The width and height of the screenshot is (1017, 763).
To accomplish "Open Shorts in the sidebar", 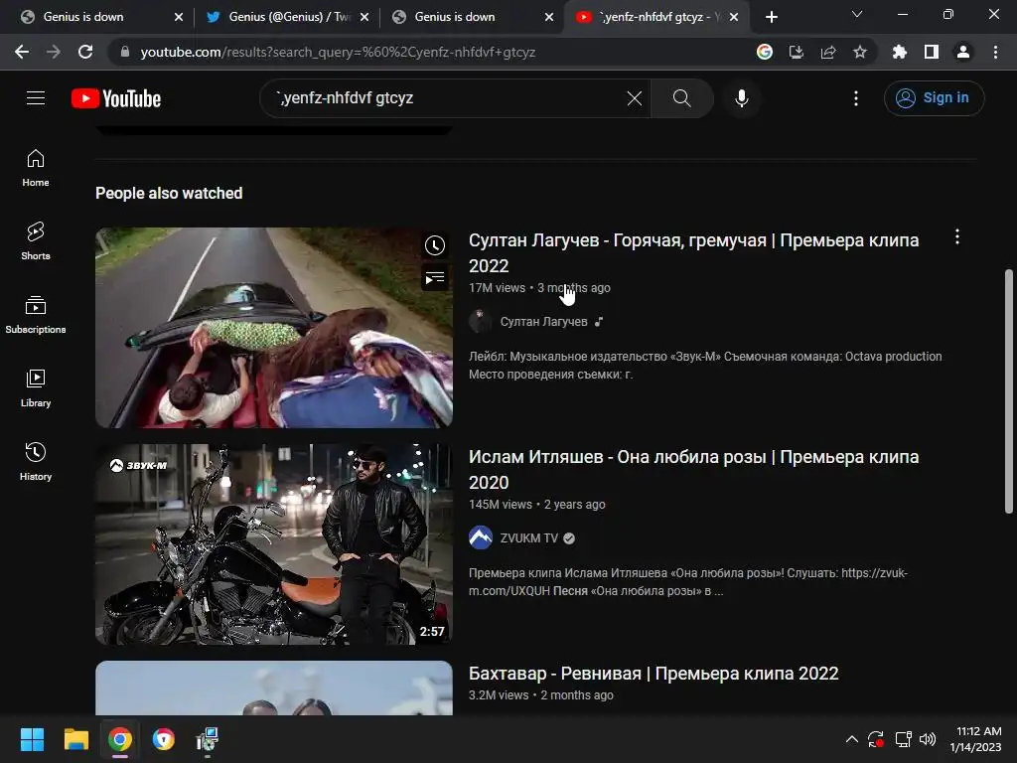I will (x=36, y=240).
